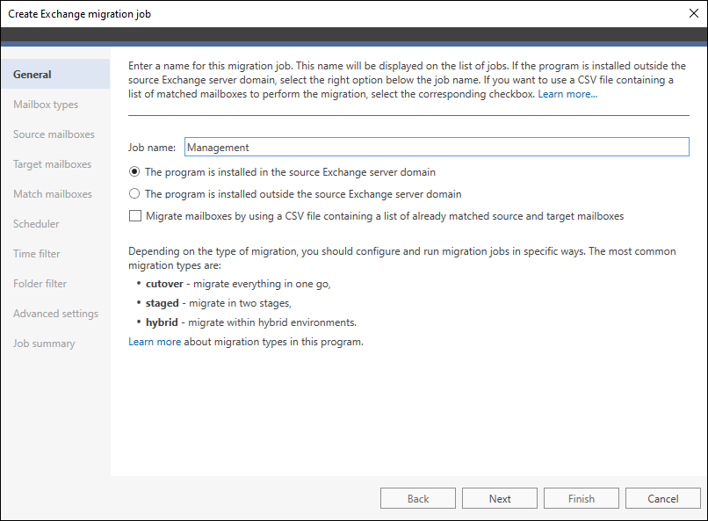The width and height of the screenshot is (708, 521).
Task: Select the Match mailboxes step
Action: tap(52, 194)
